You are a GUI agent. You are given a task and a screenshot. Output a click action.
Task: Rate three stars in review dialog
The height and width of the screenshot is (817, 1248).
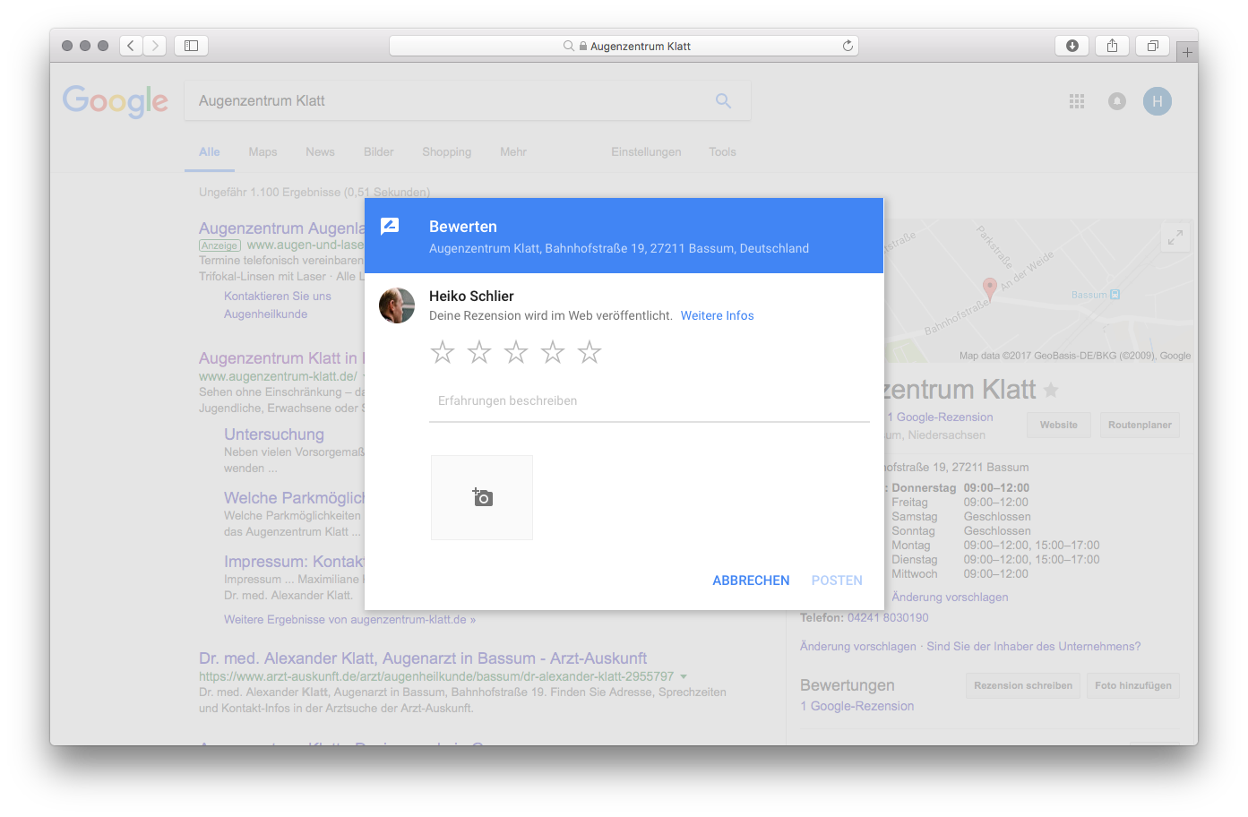coord(516,352)
